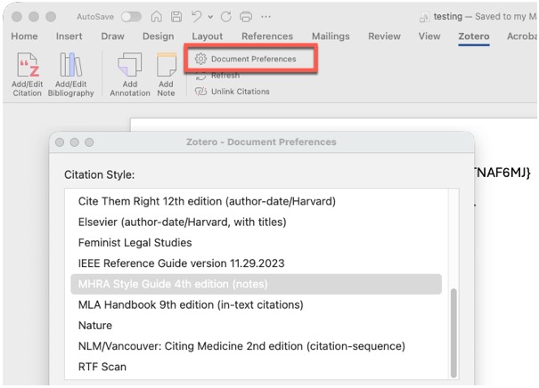Toggle the AutoSave switch
Image resolution: width=539 pixels, height=388 pixels.
pos(131,17)
